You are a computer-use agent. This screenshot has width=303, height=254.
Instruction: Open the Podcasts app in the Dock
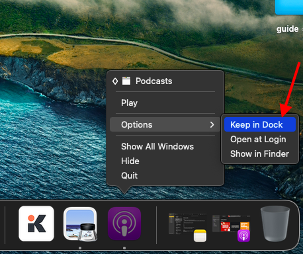coord(124,224)
